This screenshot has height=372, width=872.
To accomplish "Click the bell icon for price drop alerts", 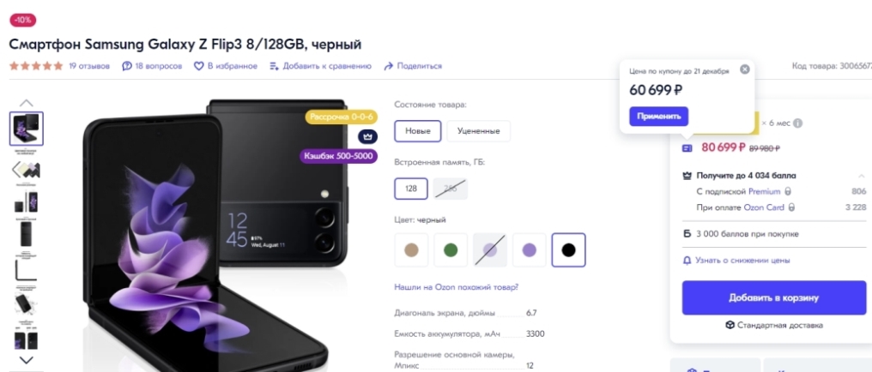I will 687,261.
